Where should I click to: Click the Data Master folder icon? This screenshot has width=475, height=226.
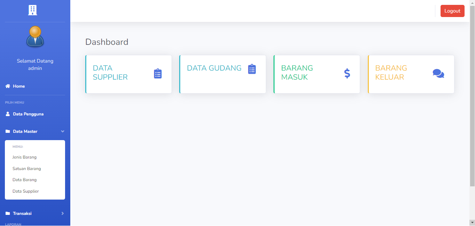click(x=8, y=131)
